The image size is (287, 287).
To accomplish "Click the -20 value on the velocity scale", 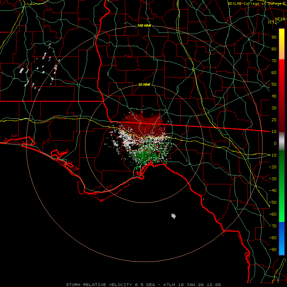I will pos(273,167).
